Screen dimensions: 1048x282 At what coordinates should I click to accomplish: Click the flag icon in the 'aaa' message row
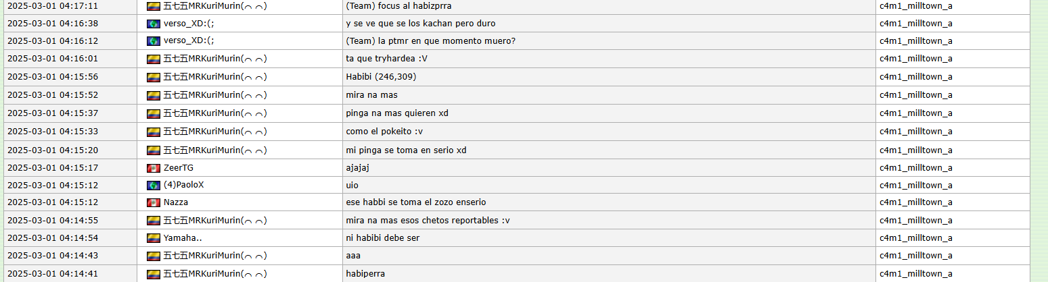click(x=154, y=256)
